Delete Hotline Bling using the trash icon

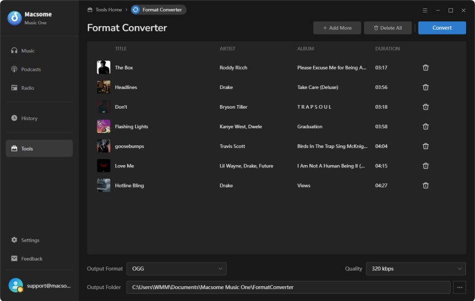click(x=426, y=186)
